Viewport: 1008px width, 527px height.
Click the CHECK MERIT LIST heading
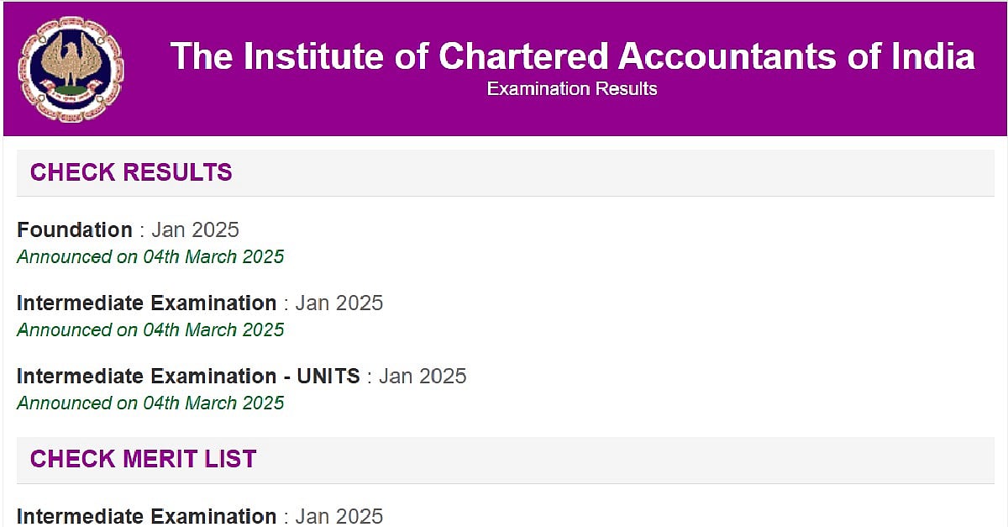click(x=141, y=459)
